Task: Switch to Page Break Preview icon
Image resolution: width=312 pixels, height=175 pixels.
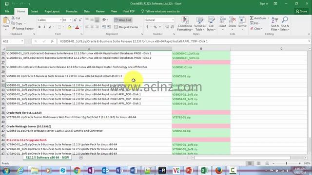Action: (x=267, y=163)
